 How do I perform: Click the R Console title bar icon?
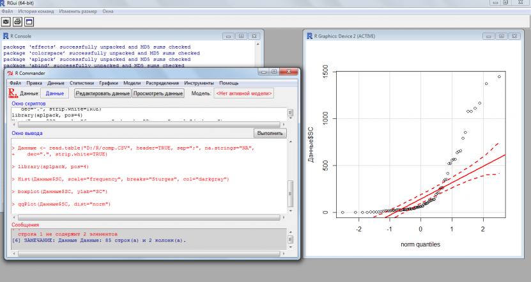[x=6, y=35]
